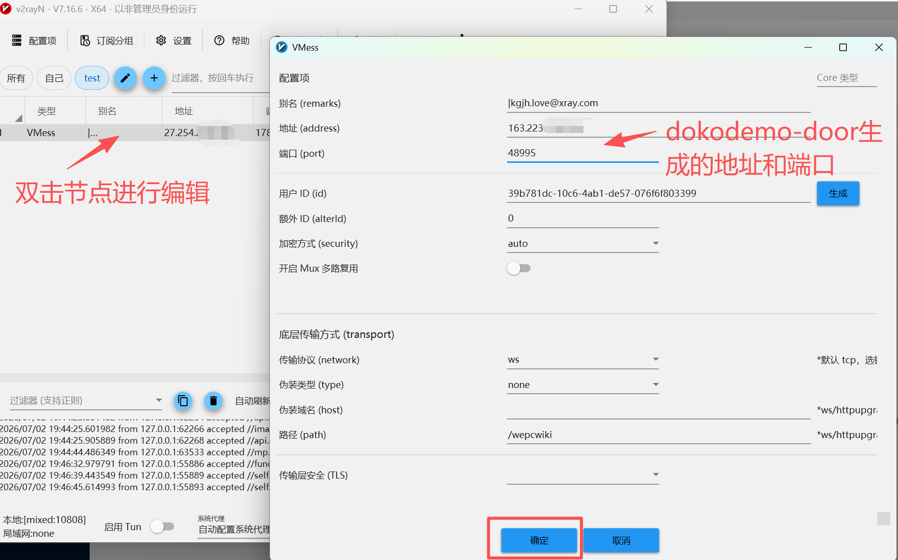Click the 确定 button

point(539,540)
